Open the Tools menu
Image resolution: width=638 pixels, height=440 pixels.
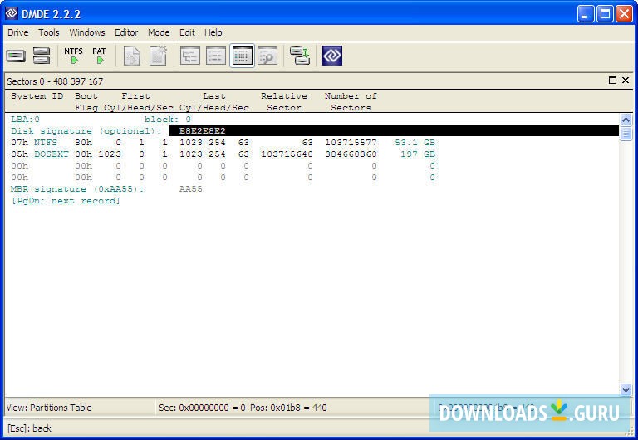tap(49, 32)
